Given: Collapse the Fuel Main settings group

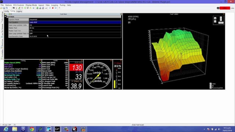Looking at the screenshot, I should 6,16.
